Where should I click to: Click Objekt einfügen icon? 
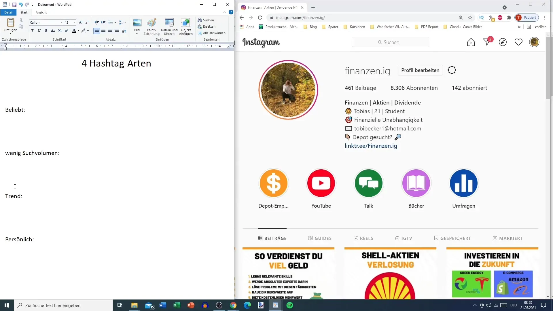pyautogui.click(x=186, y=26)
